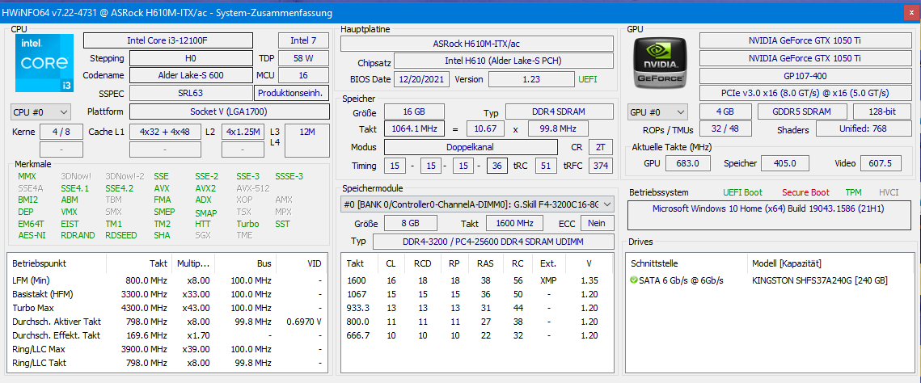Click the Intel Core i3-12100F name field
This screenshot has height=383, width=921.
pyautogui.click(x=168, y=40)
